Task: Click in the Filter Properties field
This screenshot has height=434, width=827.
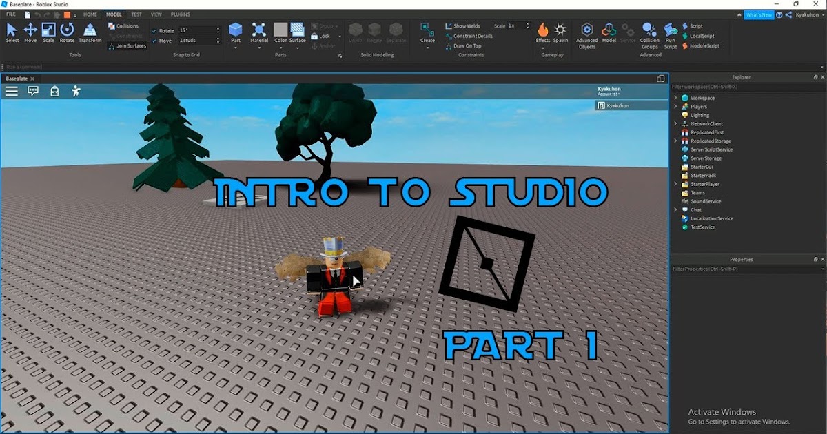Action: (x=748, y=269)
